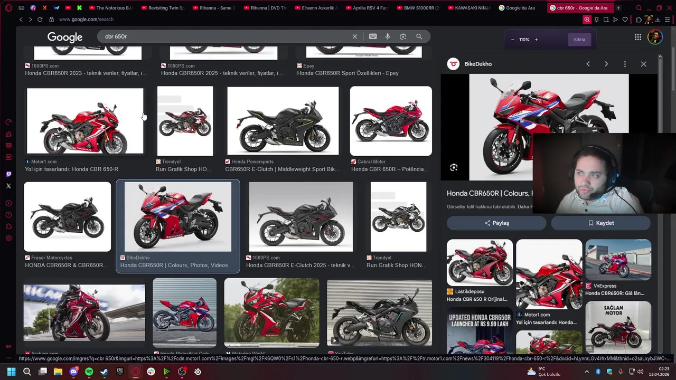Image resolution: width=676 pixels, height=380 pixels.
Task: Open the Lastikdeposu related image thumbnail
Action: [x=480, y=262]
